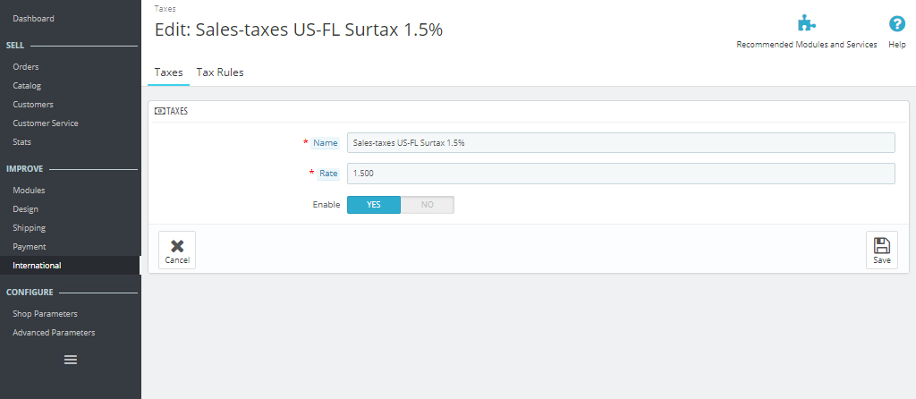Open Recommended Modules and Services puzzle icon

(806, 24)
